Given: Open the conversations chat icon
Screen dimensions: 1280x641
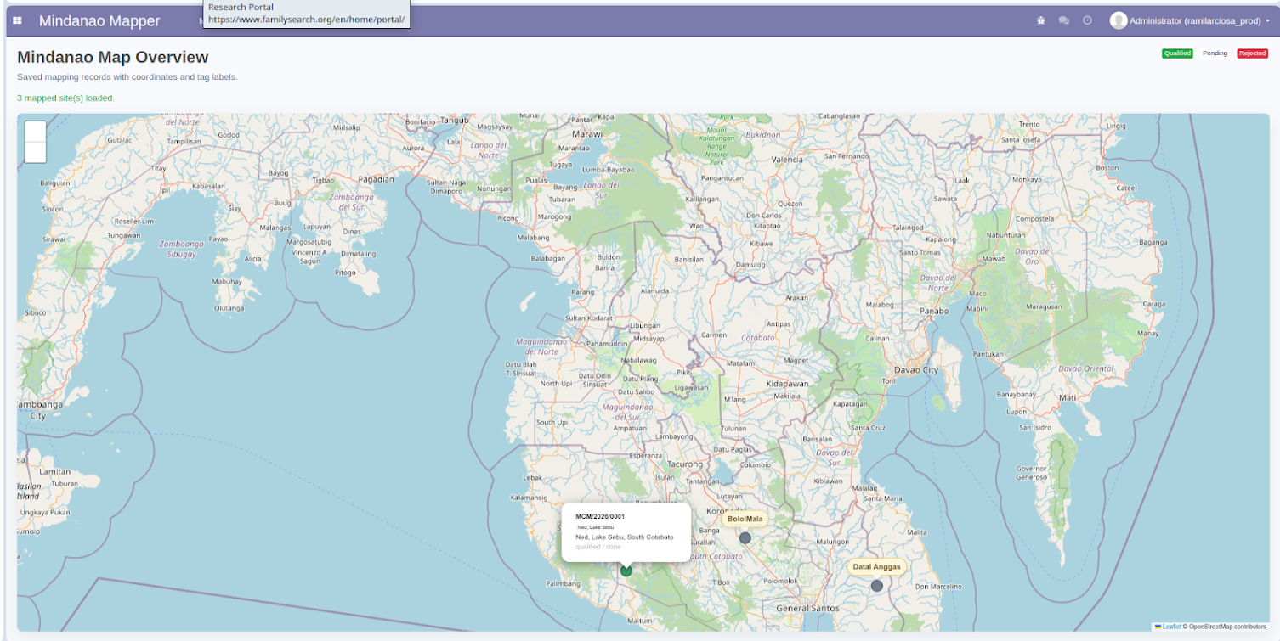Looking at the screenshot, I should pos(1063,20).
